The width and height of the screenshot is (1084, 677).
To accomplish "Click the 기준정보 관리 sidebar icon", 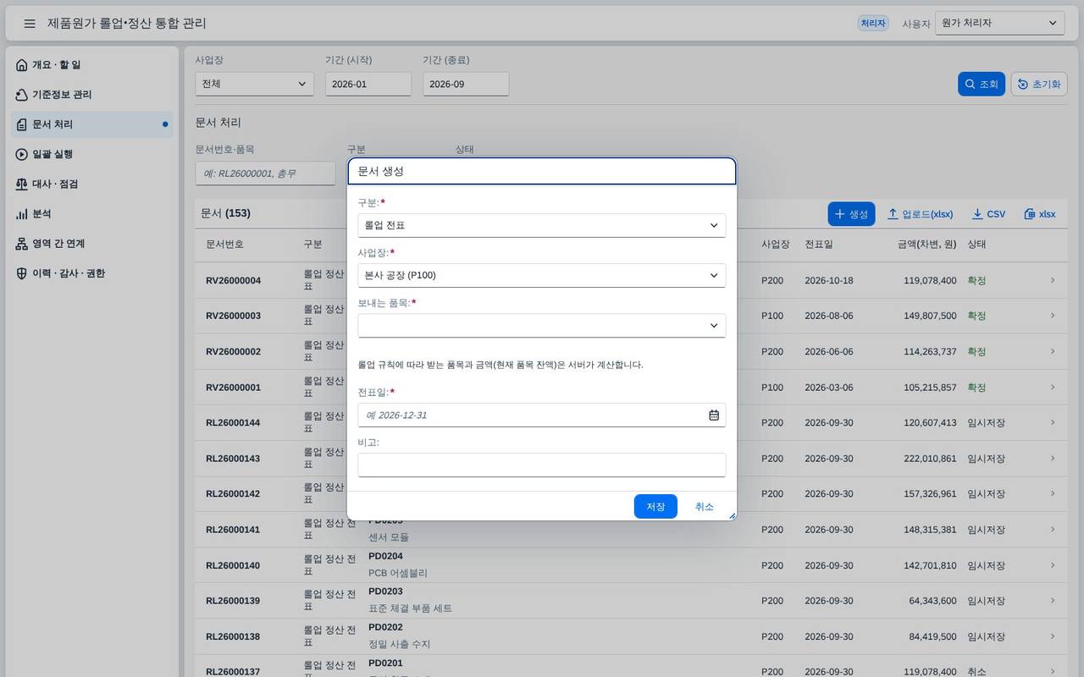I will click(22, 95).
